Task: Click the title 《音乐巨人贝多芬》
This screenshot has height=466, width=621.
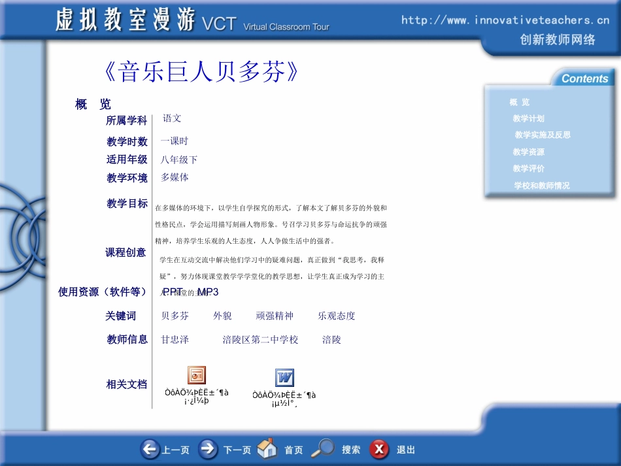Action: (201, 72)
